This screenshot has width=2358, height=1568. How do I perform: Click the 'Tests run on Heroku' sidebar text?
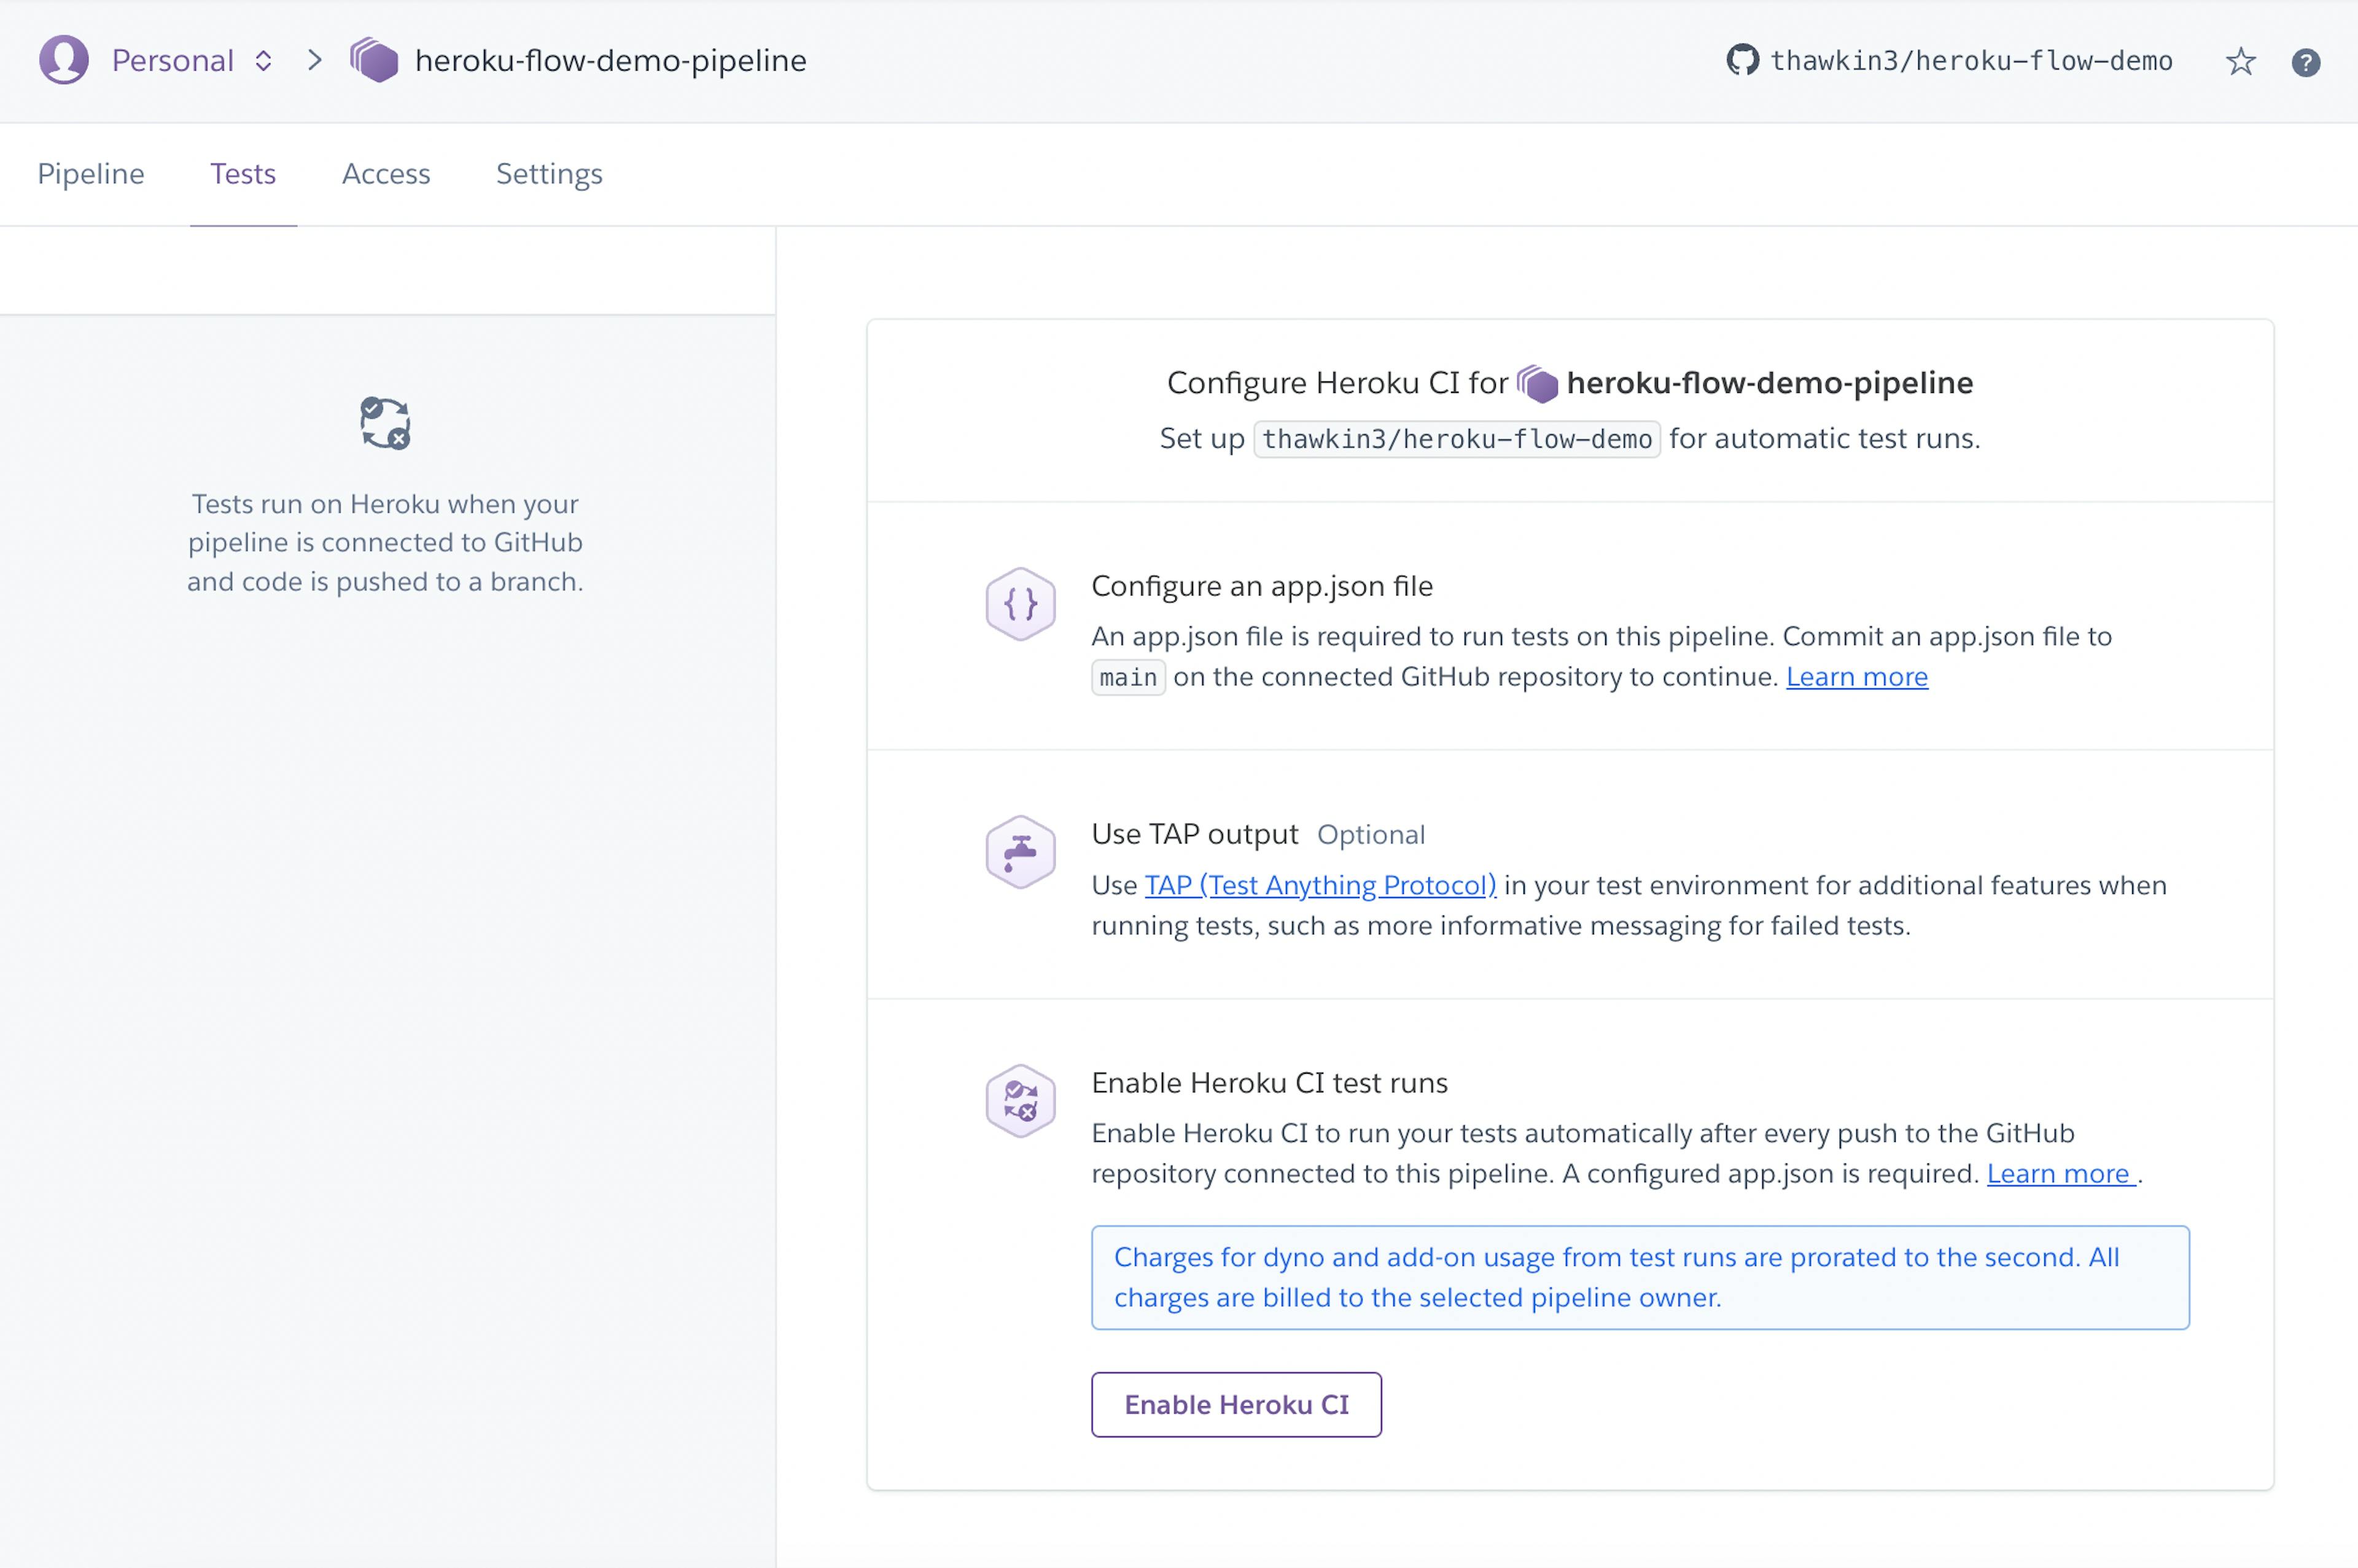pos(385,543)
